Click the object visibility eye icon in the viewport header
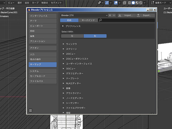 [100, 3]
